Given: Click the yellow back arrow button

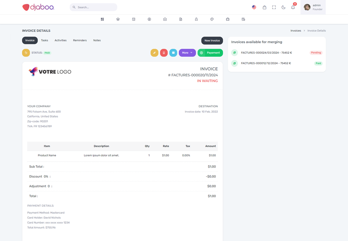Looking at the screenshot, I should tap(26, 53).
